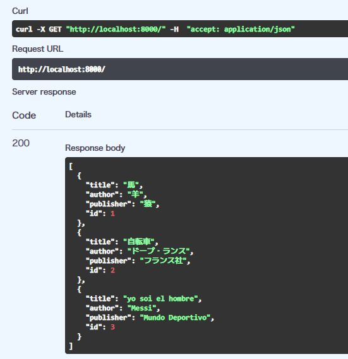Click the closing square bracket of response
This screenshot has width=348, height=359.
[x=71, y=346]
